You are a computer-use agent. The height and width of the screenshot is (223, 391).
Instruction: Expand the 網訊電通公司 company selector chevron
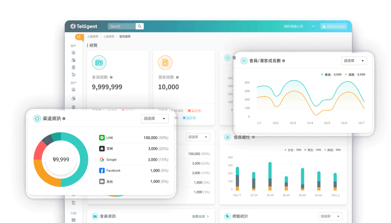pyautogui.click(x=314, y=26)
